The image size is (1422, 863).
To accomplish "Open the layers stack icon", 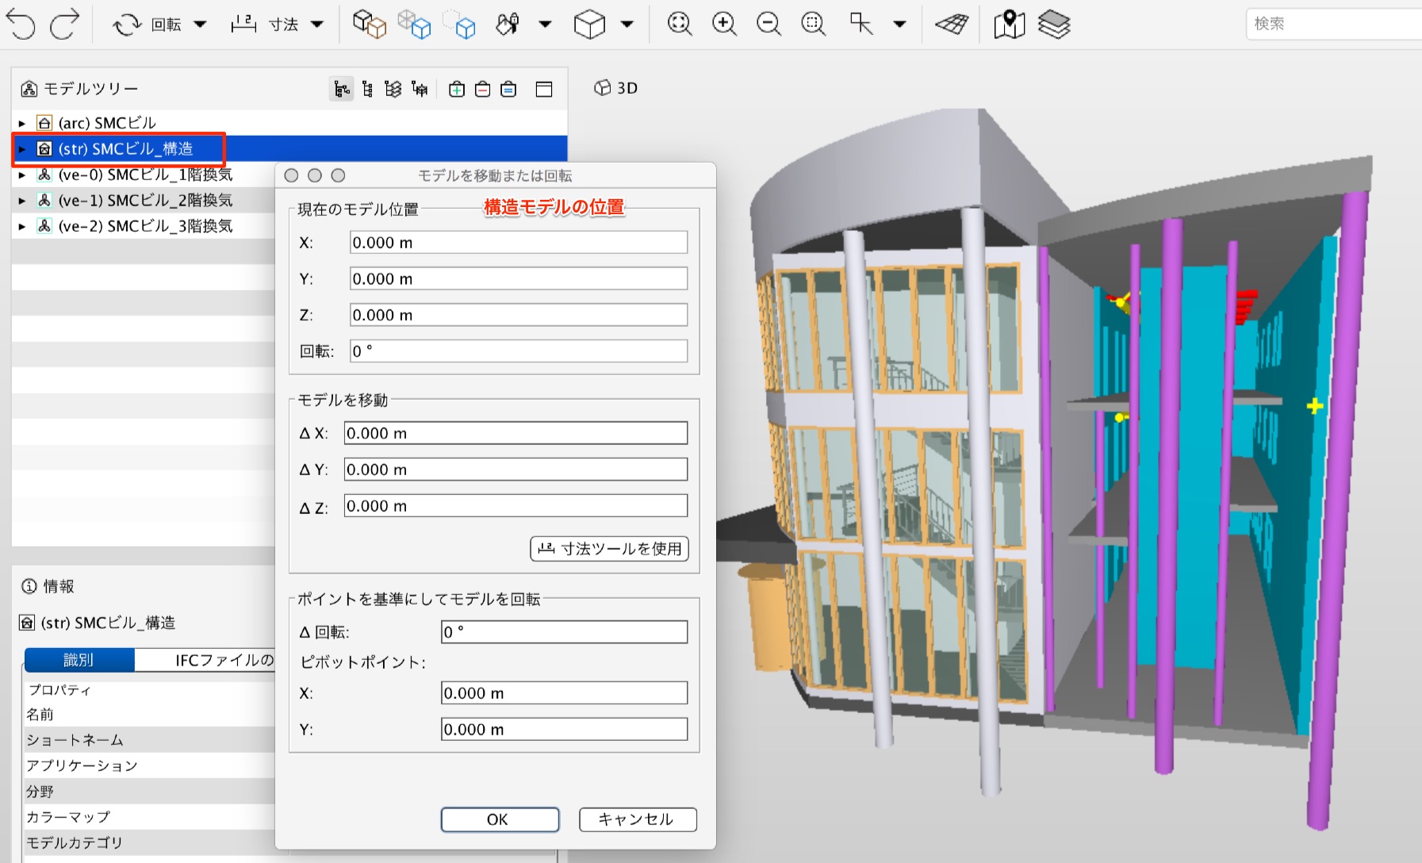I will pyautogui.click(x=1054, y=24).
